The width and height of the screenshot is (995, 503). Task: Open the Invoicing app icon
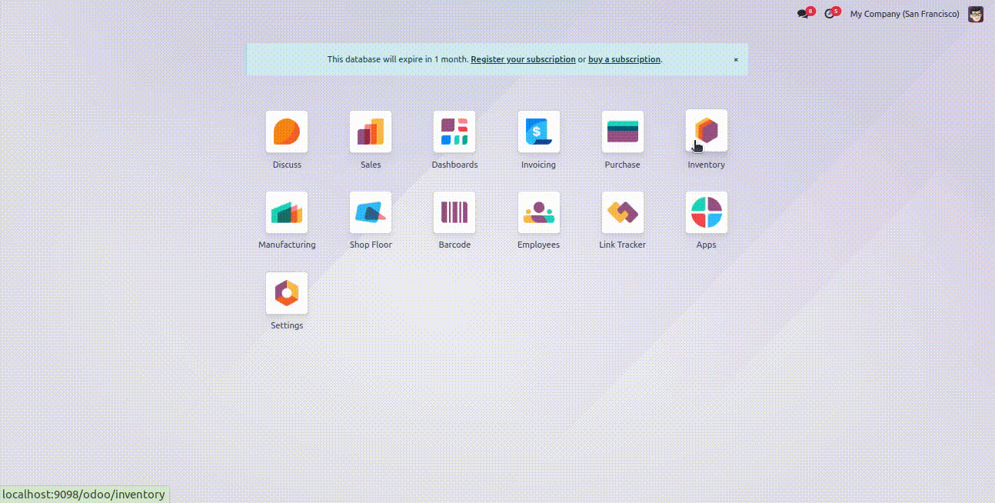[538, 132]
